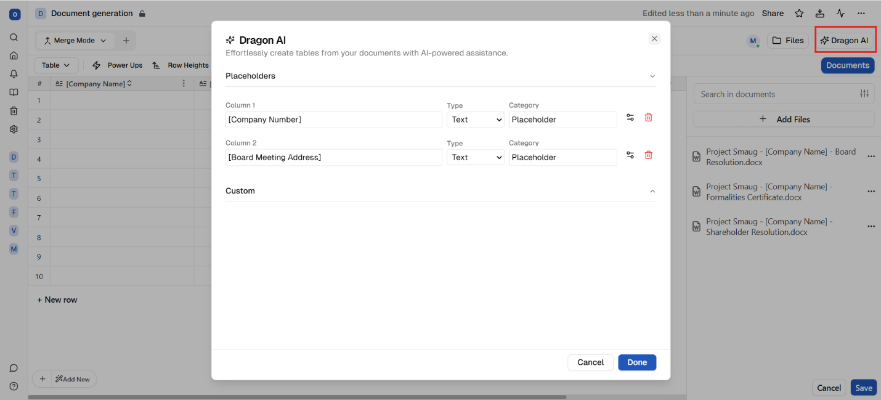Switch to the Documents tab
Viewport: 881px width, 400px height.
(848, 65)
